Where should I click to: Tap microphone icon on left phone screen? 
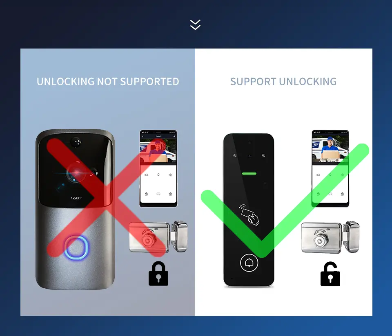[158, 175]
